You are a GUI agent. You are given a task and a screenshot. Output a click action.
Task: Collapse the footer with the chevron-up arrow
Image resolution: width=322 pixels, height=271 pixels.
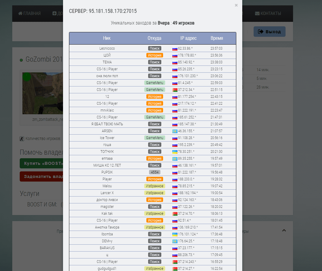click(x=284, y=230)
